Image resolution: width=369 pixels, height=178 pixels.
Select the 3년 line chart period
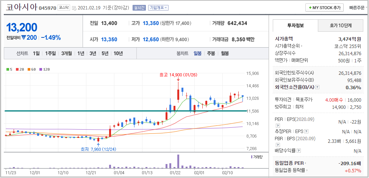[x=93, y=53]
